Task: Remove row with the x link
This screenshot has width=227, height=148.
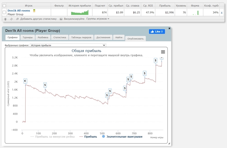Action: [x=221, y=13]
